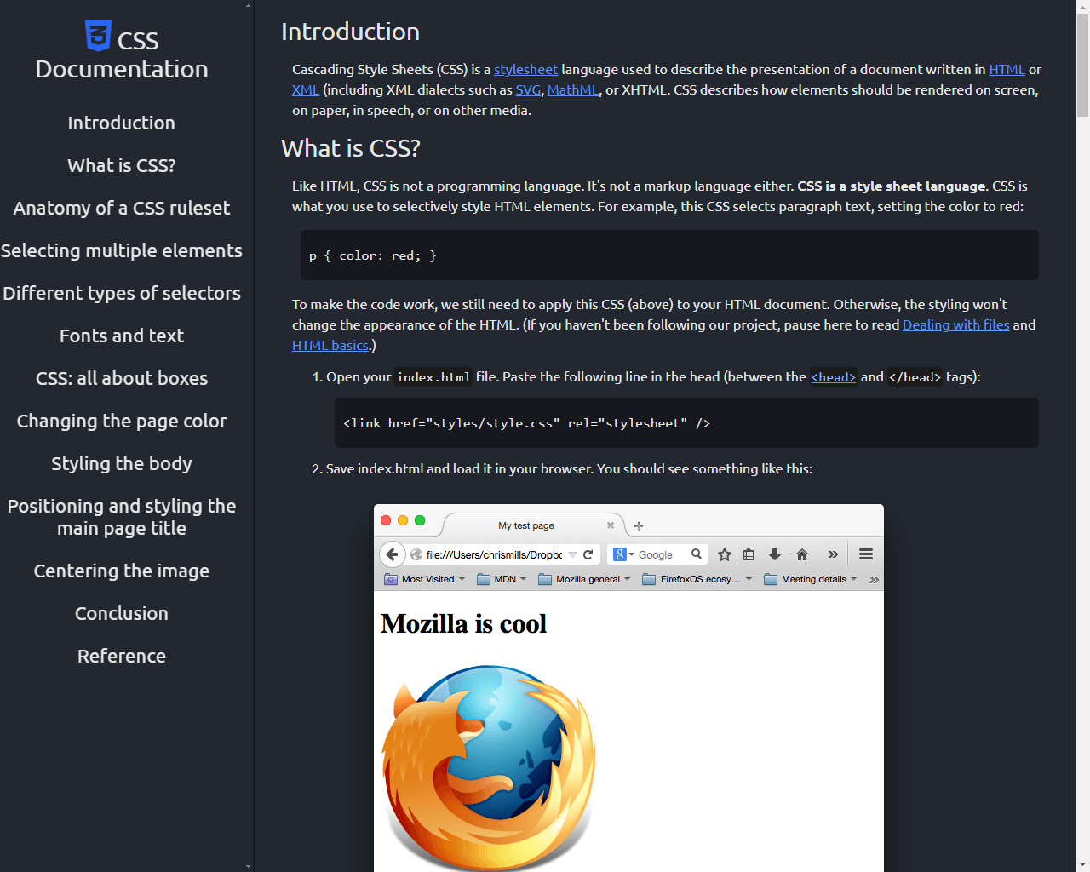The height and width of the screenshot is (872, 1090).
Task: Open the SVG link
Action: point(528,90)
